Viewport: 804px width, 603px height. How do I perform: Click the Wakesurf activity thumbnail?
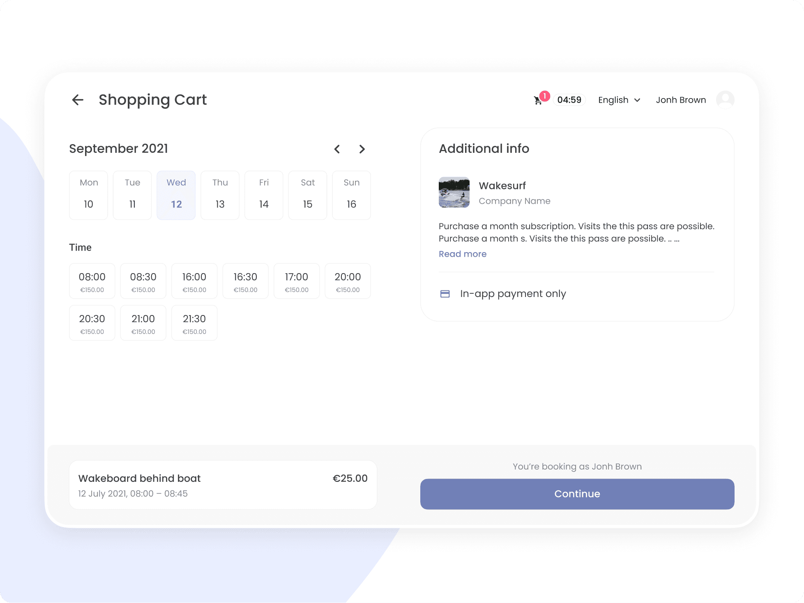[454, 192]
